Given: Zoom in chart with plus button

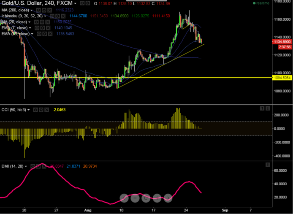Looking at the screenshot, I should point(157,198).
